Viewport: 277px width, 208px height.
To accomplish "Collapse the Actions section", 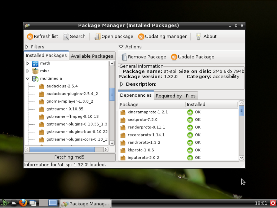I will click(x=121, y=47).
